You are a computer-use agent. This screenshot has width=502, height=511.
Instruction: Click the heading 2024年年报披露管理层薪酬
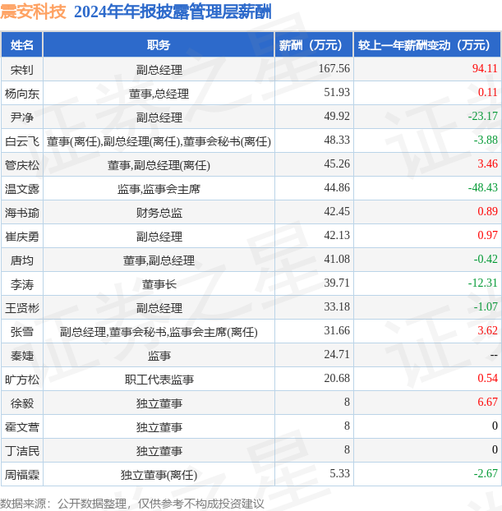173,12
